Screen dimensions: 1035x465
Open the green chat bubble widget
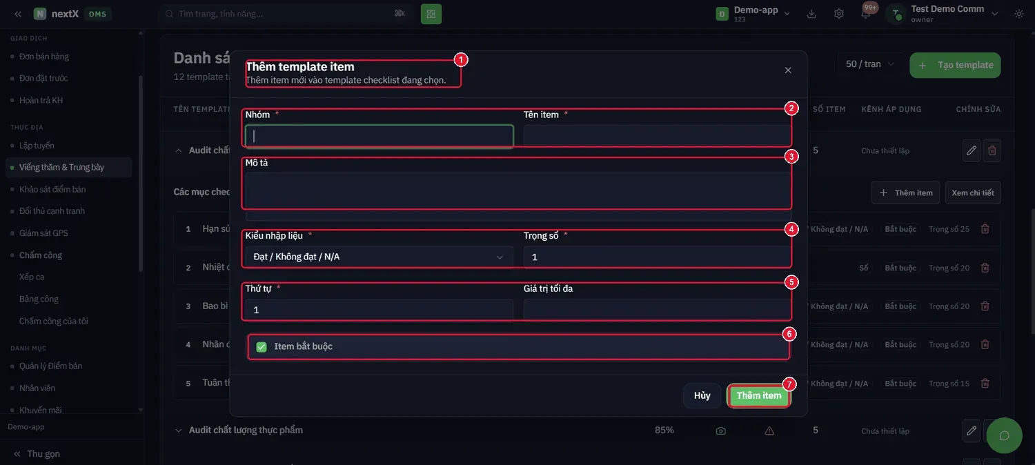pyautogui.click(x=1005, y=435)
